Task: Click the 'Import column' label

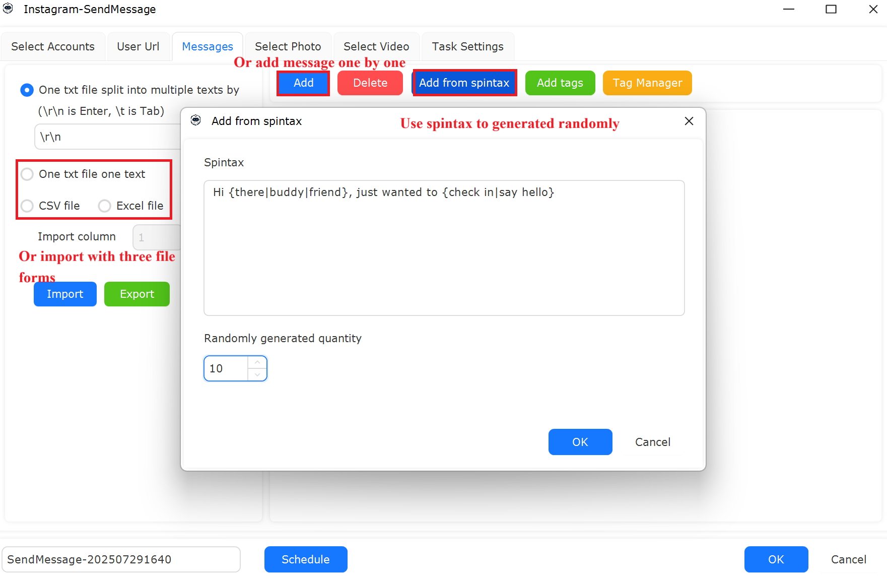Action: tap(77, 237)
